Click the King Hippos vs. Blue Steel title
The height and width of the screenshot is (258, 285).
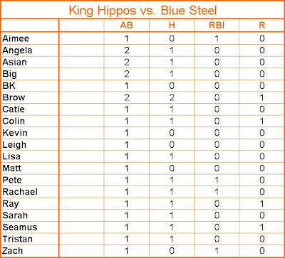coord(142,11)
